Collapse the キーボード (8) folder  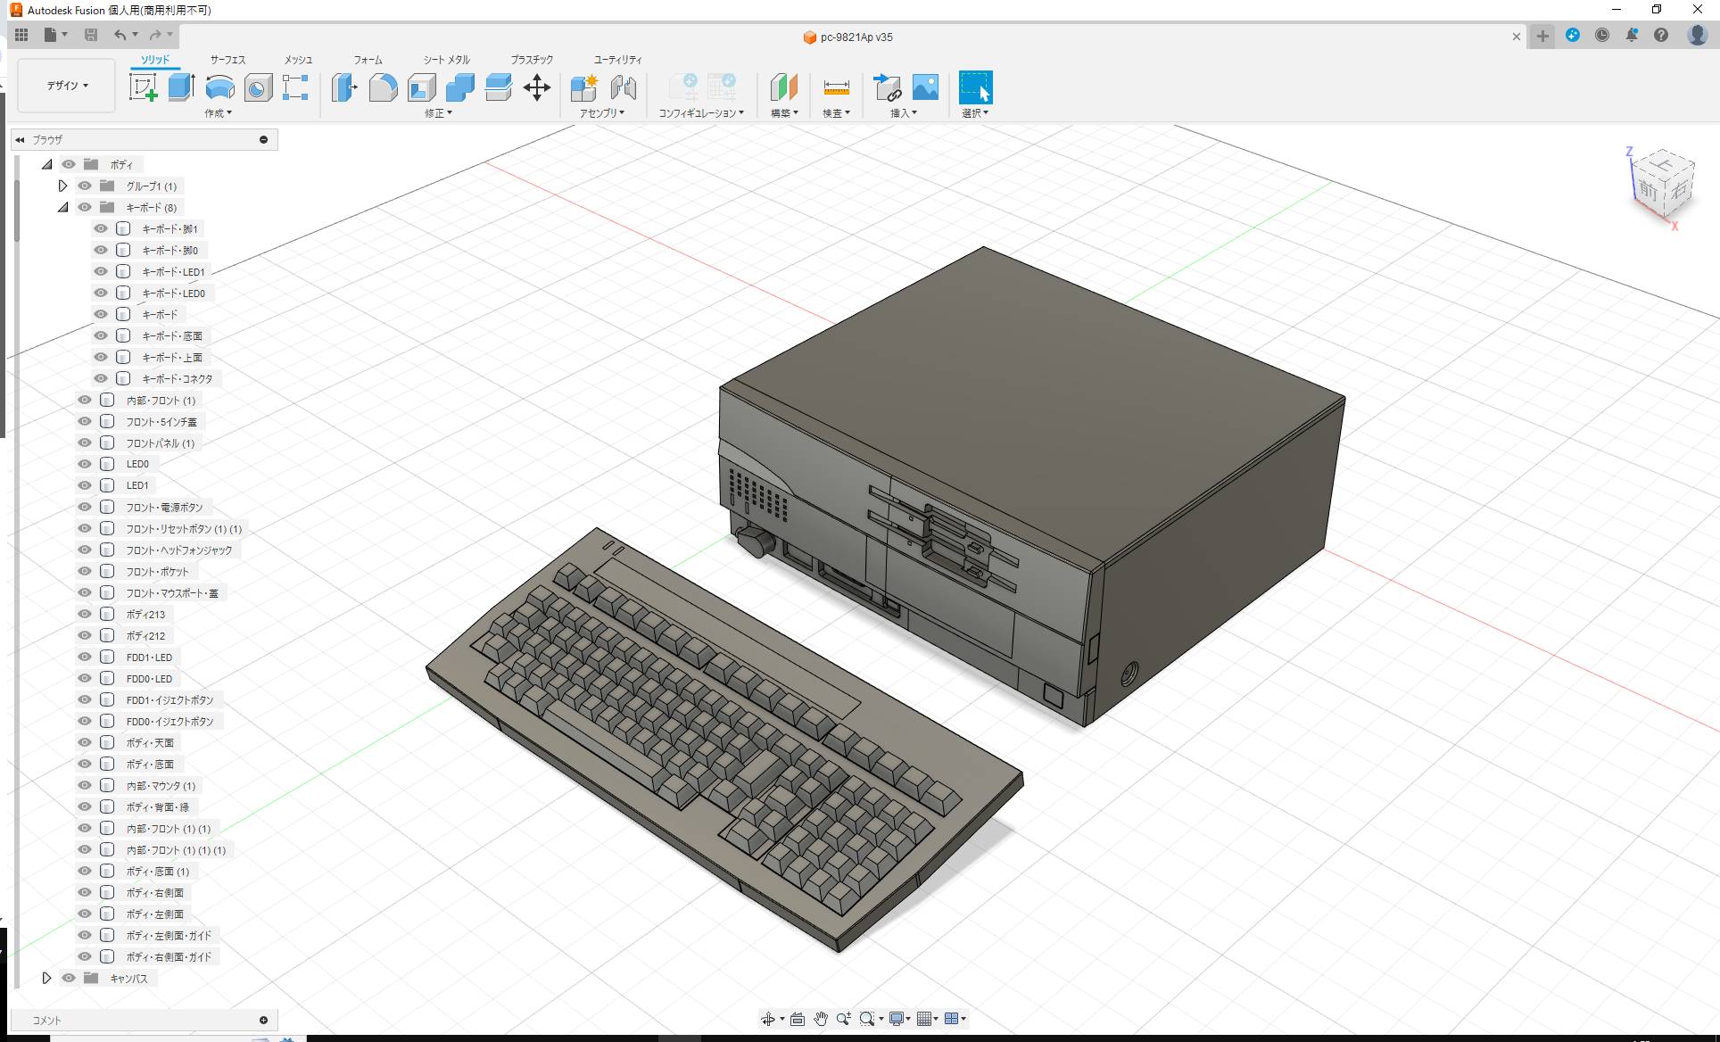(62, 206)
